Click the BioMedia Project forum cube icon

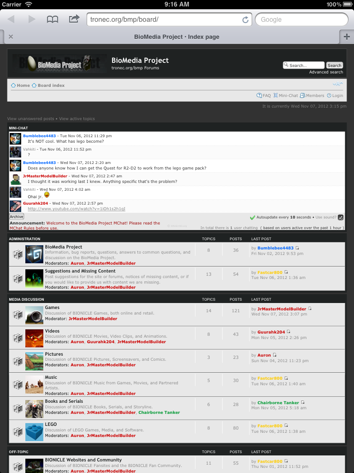[34, 255]
